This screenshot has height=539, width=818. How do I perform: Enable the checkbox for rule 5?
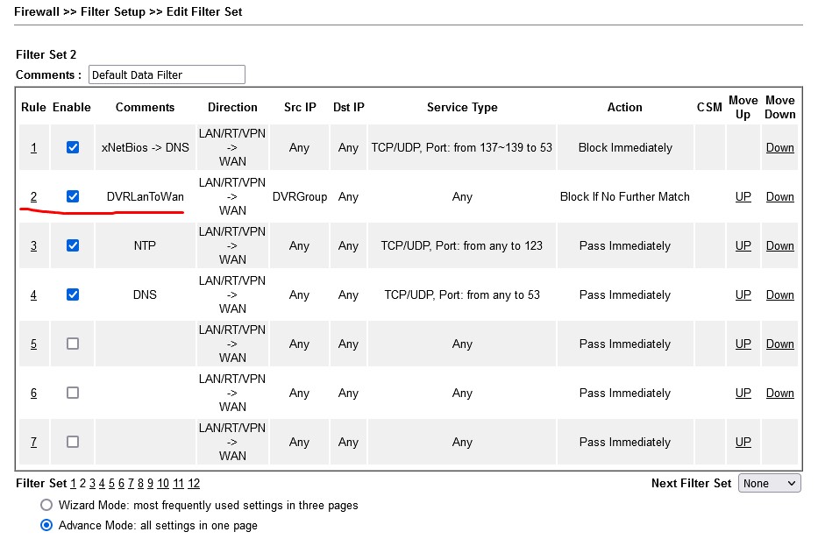(73, 344)
